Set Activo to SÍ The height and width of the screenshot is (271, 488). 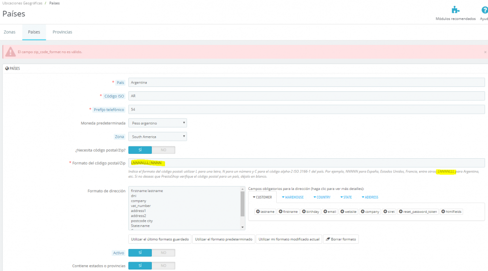(x=140, y=252)
